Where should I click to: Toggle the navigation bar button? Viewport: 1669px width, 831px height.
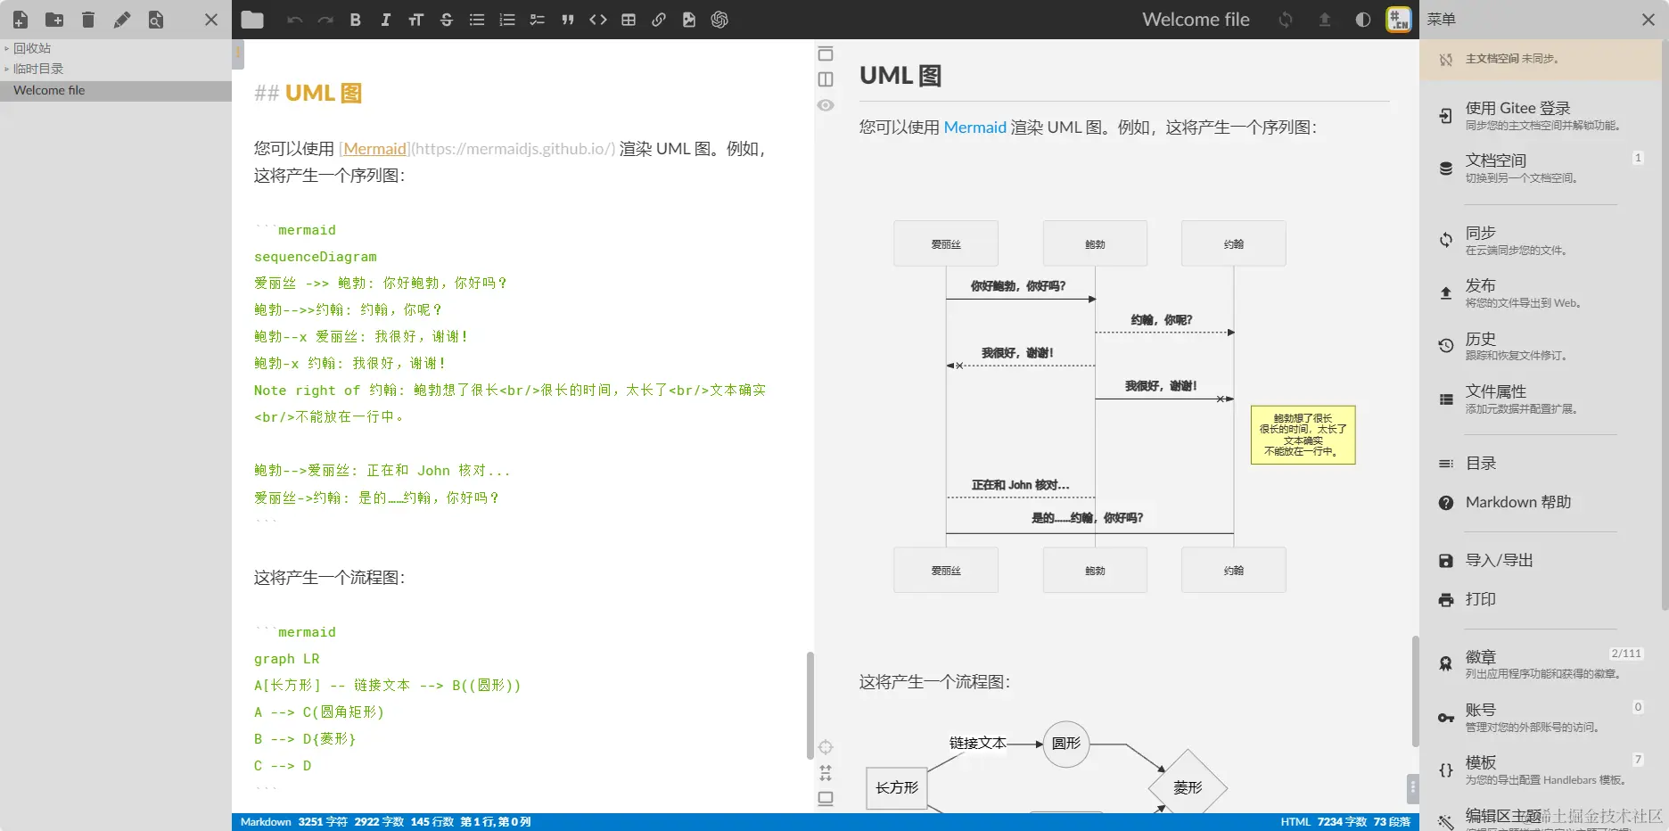pos(826,53)
